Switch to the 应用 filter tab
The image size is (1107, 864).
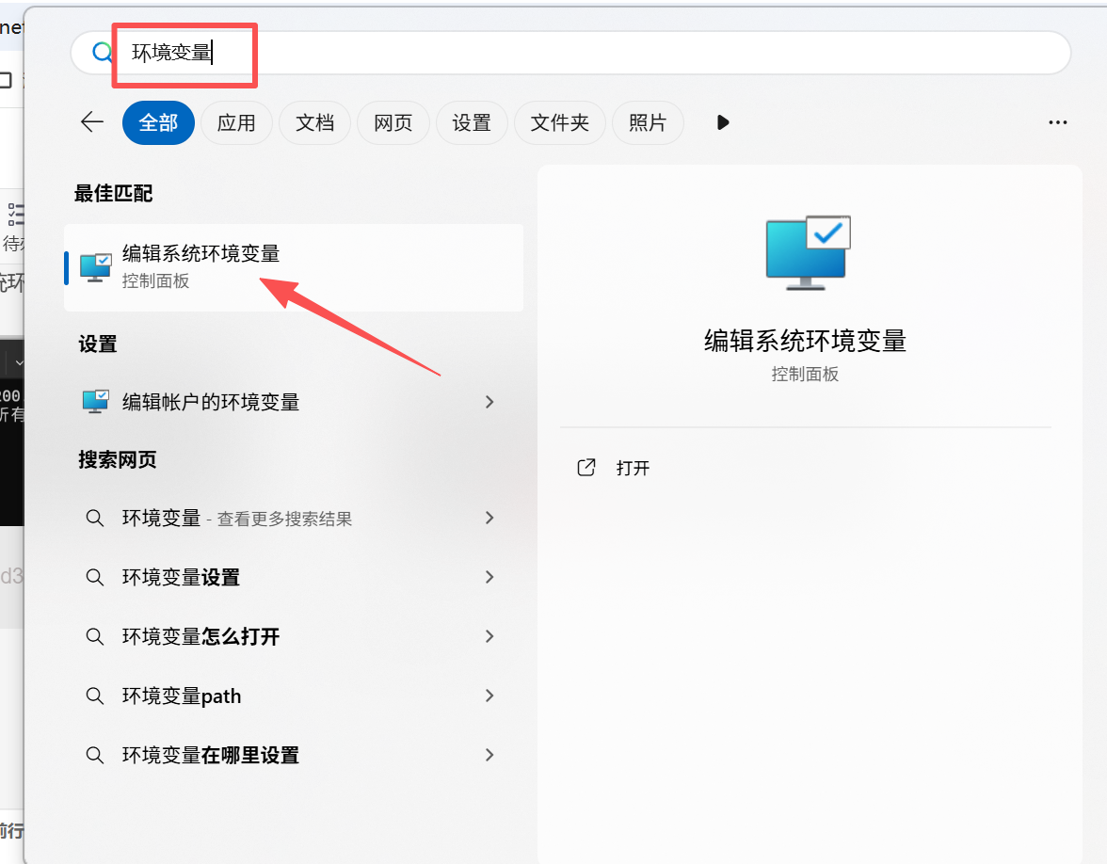pyautogui.click(x=236, y=122)
